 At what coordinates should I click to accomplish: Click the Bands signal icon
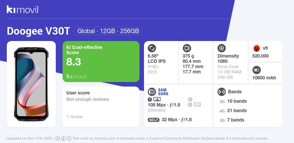222,92
